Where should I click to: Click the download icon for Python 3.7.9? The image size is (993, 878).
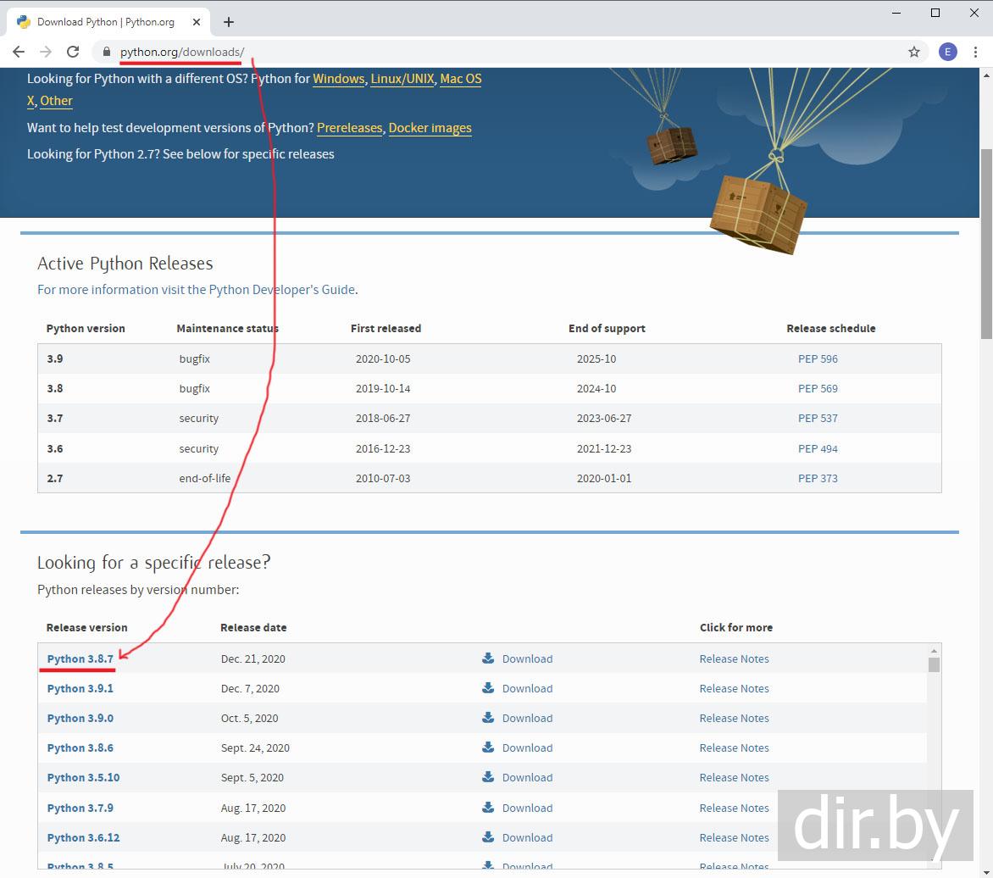pyautogui.click(x=488, y=808)
